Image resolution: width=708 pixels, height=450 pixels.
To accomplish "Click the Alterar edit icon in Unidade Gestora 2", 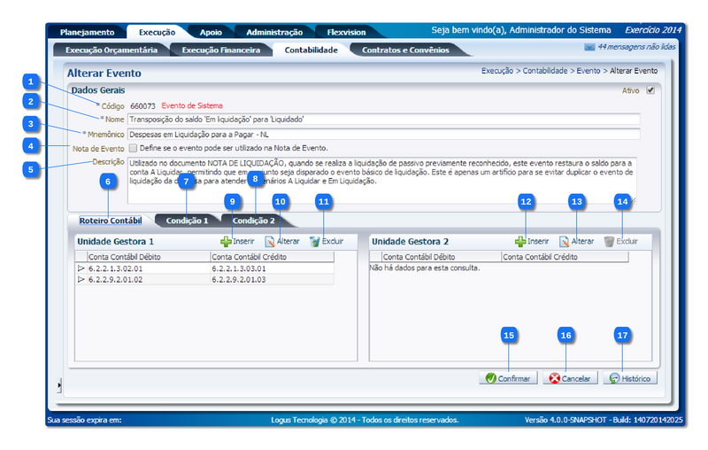I will [564, 241].
